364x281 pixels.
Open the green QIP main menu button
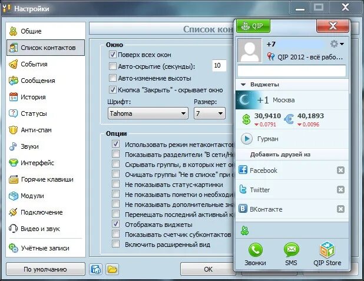click(253, 26)
